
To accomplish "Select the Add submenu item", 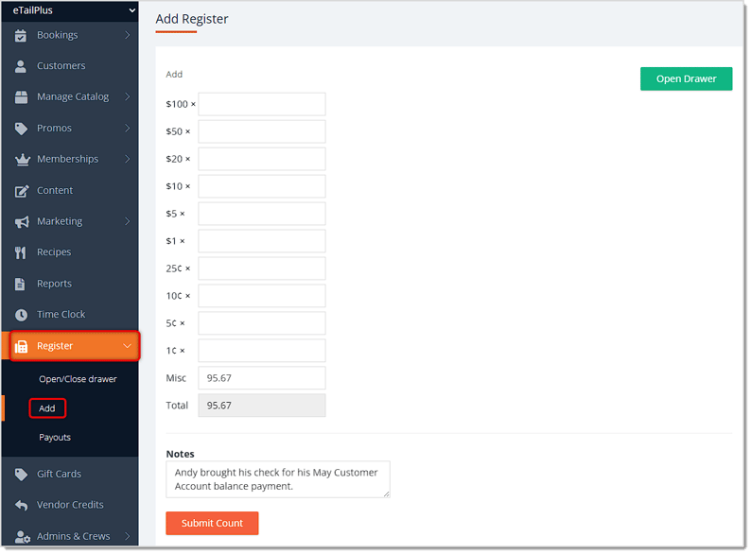I will click(47, 409).
